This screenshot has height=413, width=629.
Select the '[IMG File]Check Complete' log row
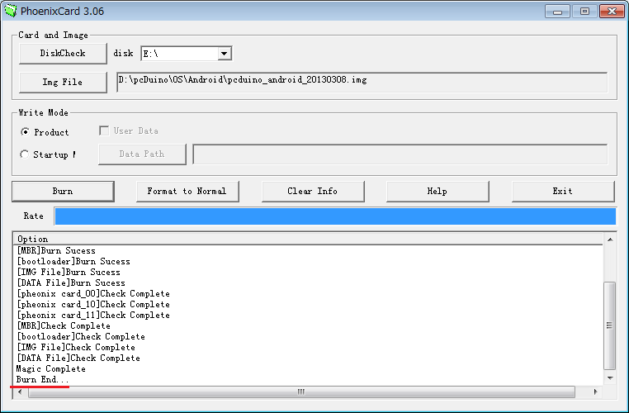click(309, 348)
